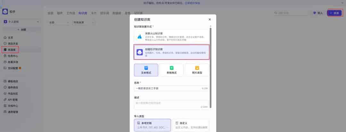
Task: Switch to the 数据库 tab
Action: (117, 13)
